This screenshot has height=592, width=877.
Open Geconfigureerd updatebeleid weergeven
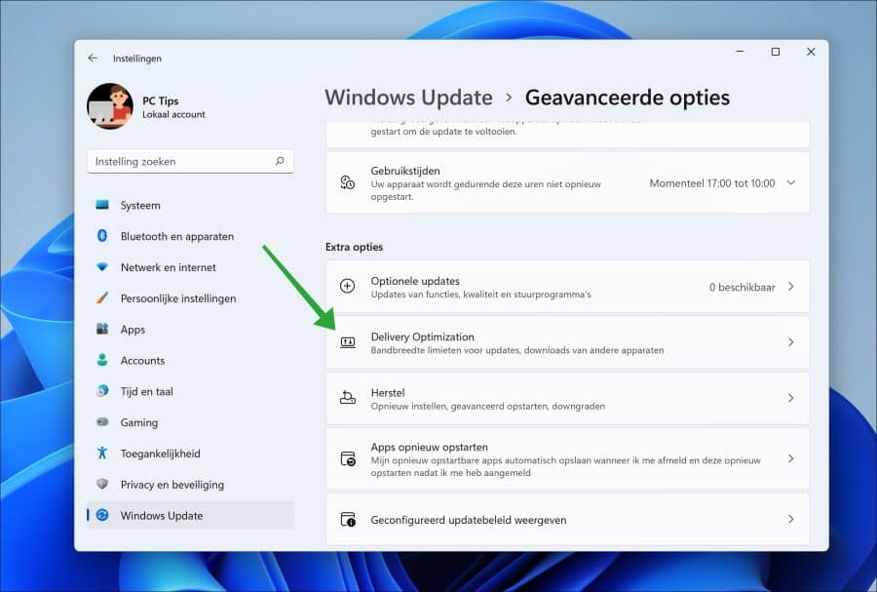click(x=568, y=519)
